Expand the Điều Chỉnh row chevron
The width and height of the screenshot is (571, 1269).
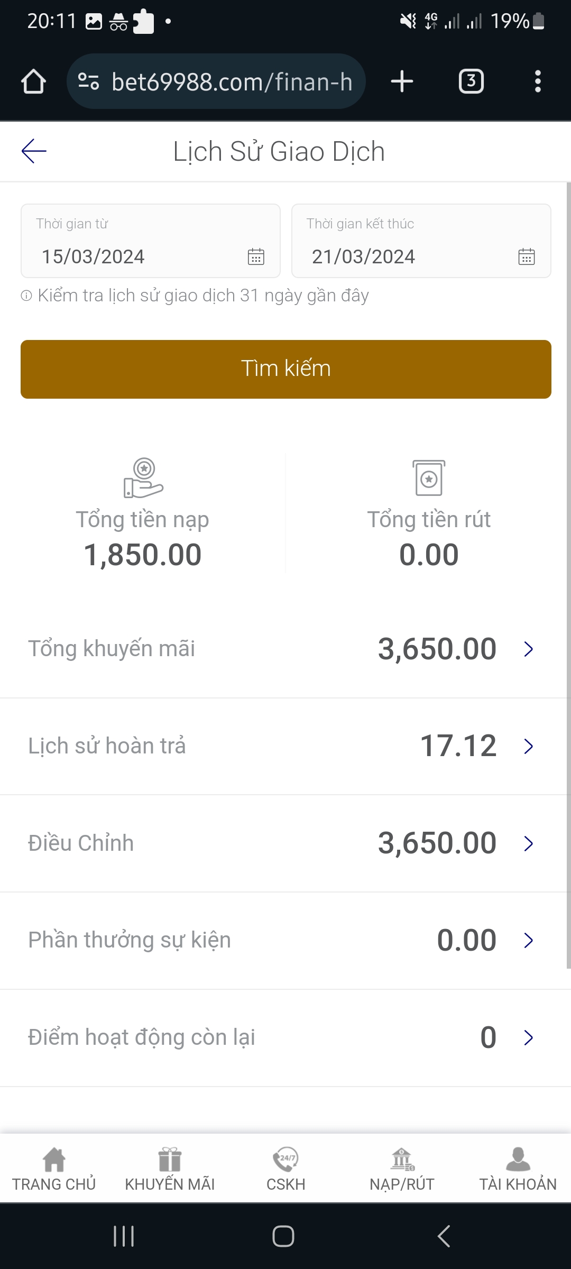coord(528,843)
